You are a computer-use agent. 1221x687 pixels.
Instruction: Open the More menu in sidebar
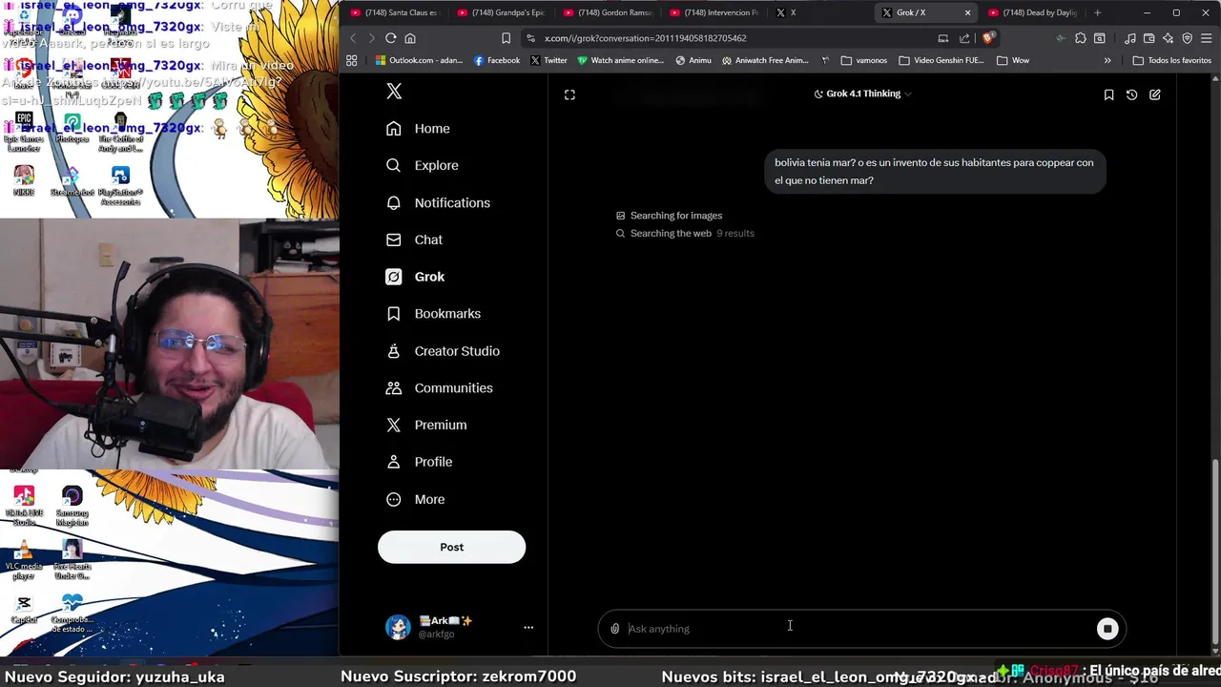415,499
